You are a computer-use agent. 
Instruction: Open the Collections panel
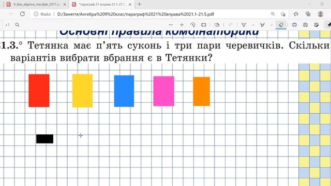[308, 14]
